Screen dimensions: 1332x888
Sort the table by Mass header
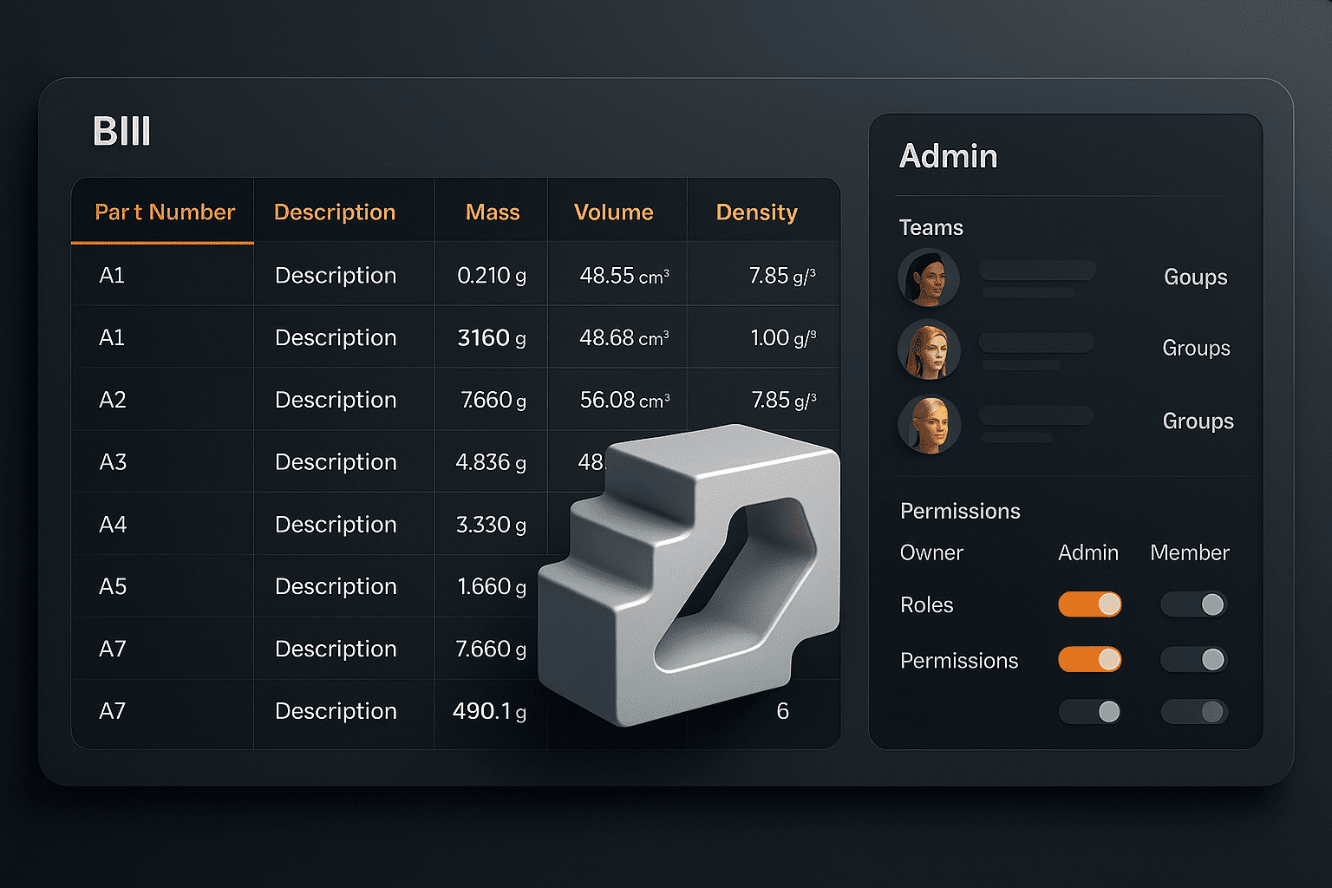tap(493, 212)
